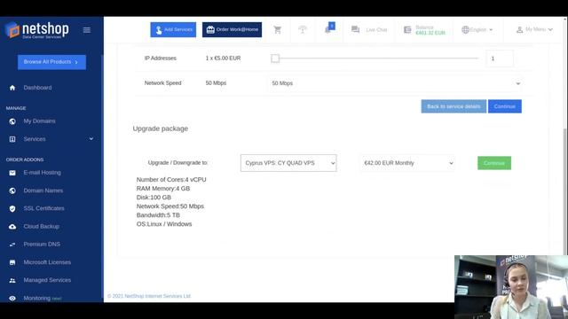Click the Order Work@Home button
Viewport: 568px width, 319px height.
(x=232, y=29)
